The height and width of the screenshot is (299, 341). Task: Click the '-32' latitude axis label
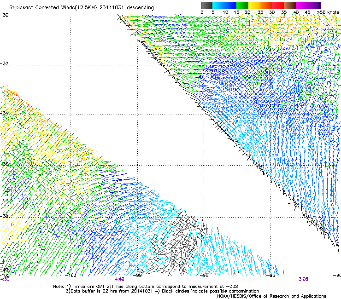[4, 63]
